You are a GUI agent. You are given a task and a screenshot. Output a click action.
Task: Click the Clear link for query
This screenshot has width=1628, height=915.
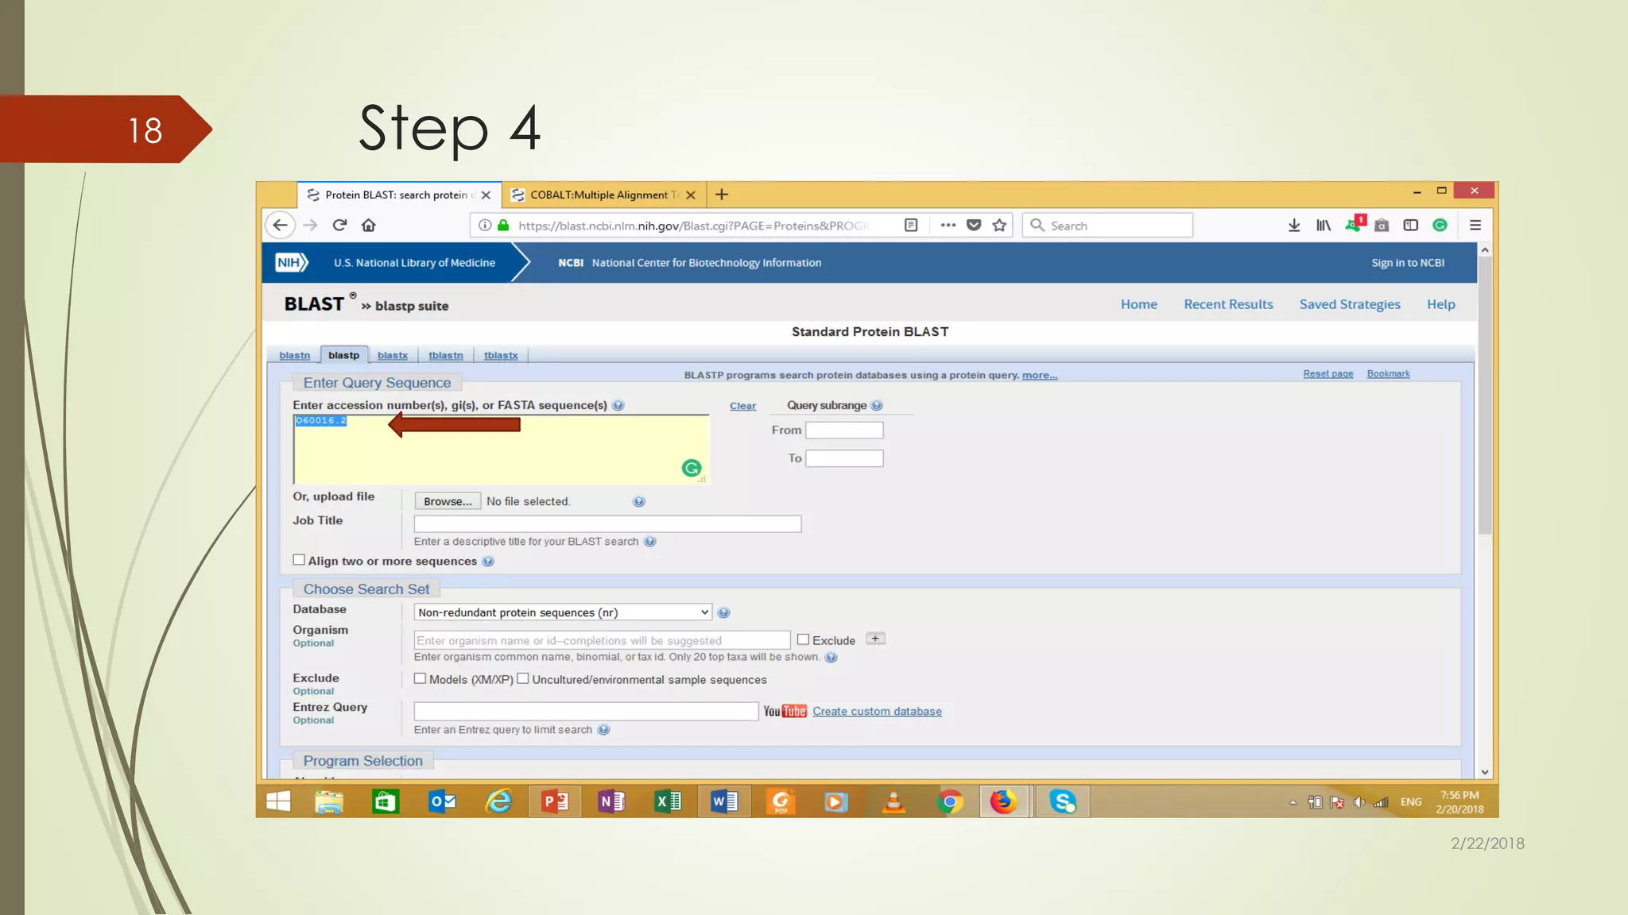(743, 406)
